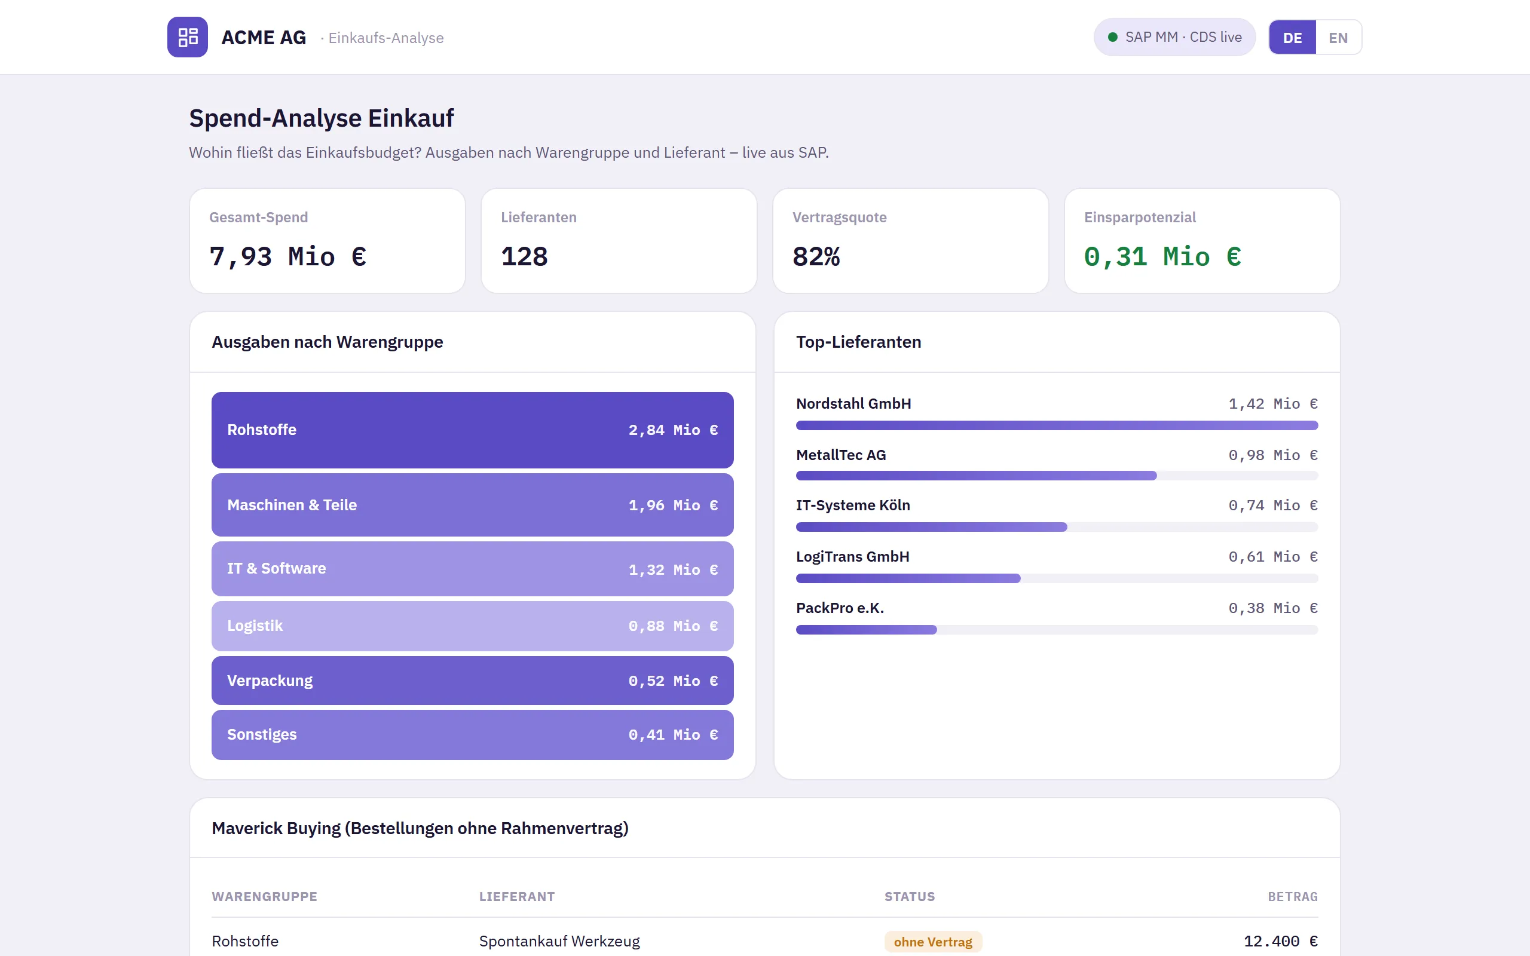1530x956 pixels.
Task: Click the IT-Systeme Köln progress bar
Action: coord(1057,528)
